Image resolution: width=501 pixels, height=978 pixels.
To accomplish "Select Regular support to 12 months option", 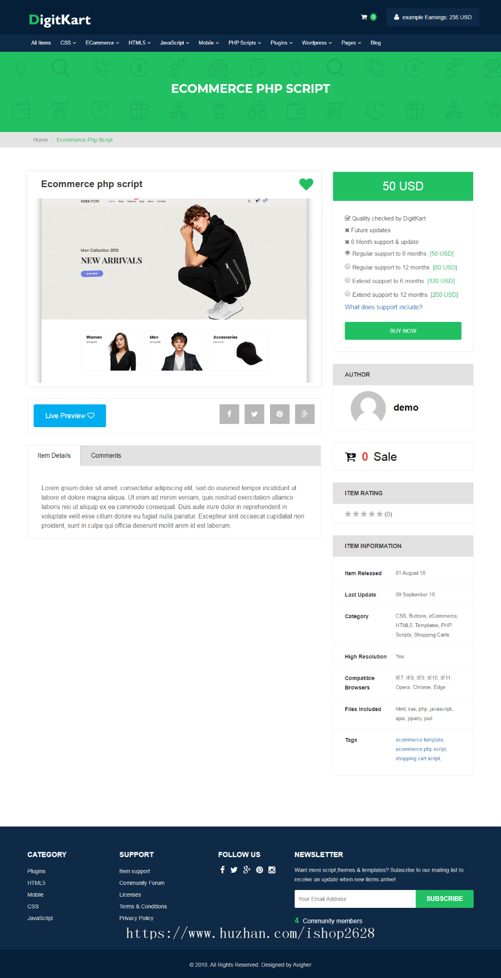I will point(347,267).
